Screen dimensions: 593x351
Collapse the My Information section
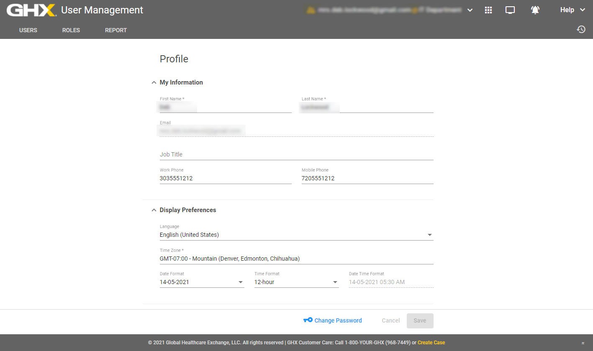154,82
